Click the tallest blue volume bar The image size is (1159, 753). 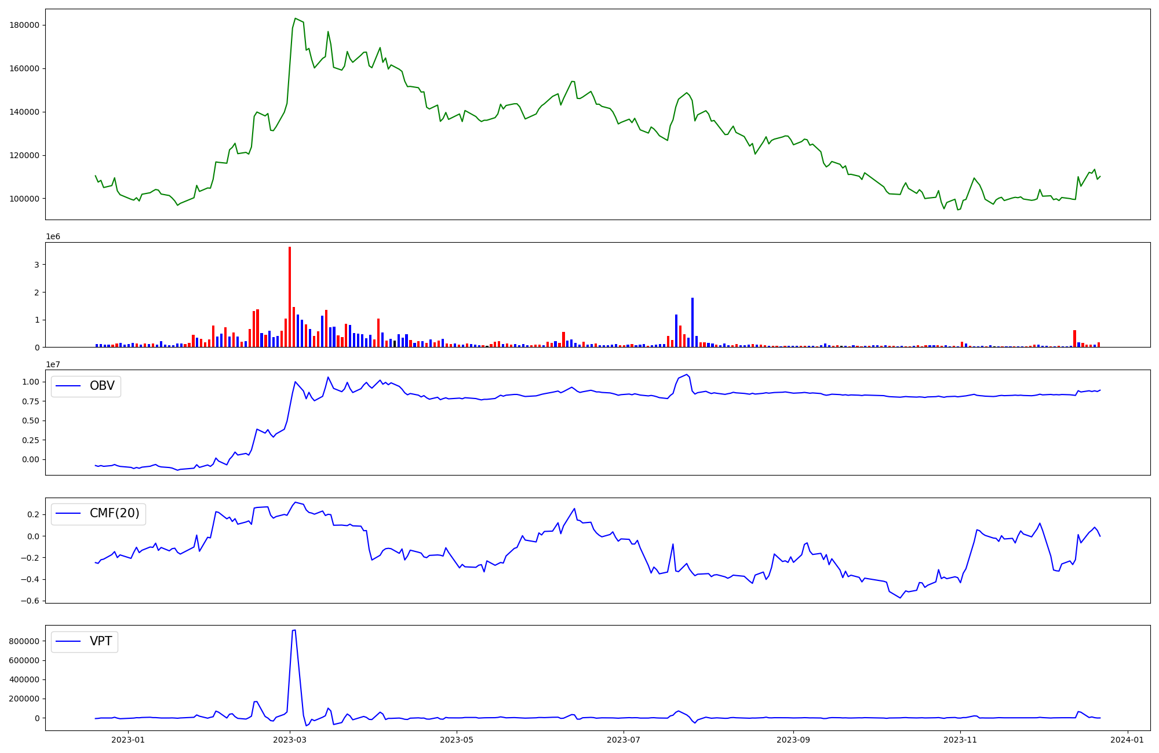(692, 322)
